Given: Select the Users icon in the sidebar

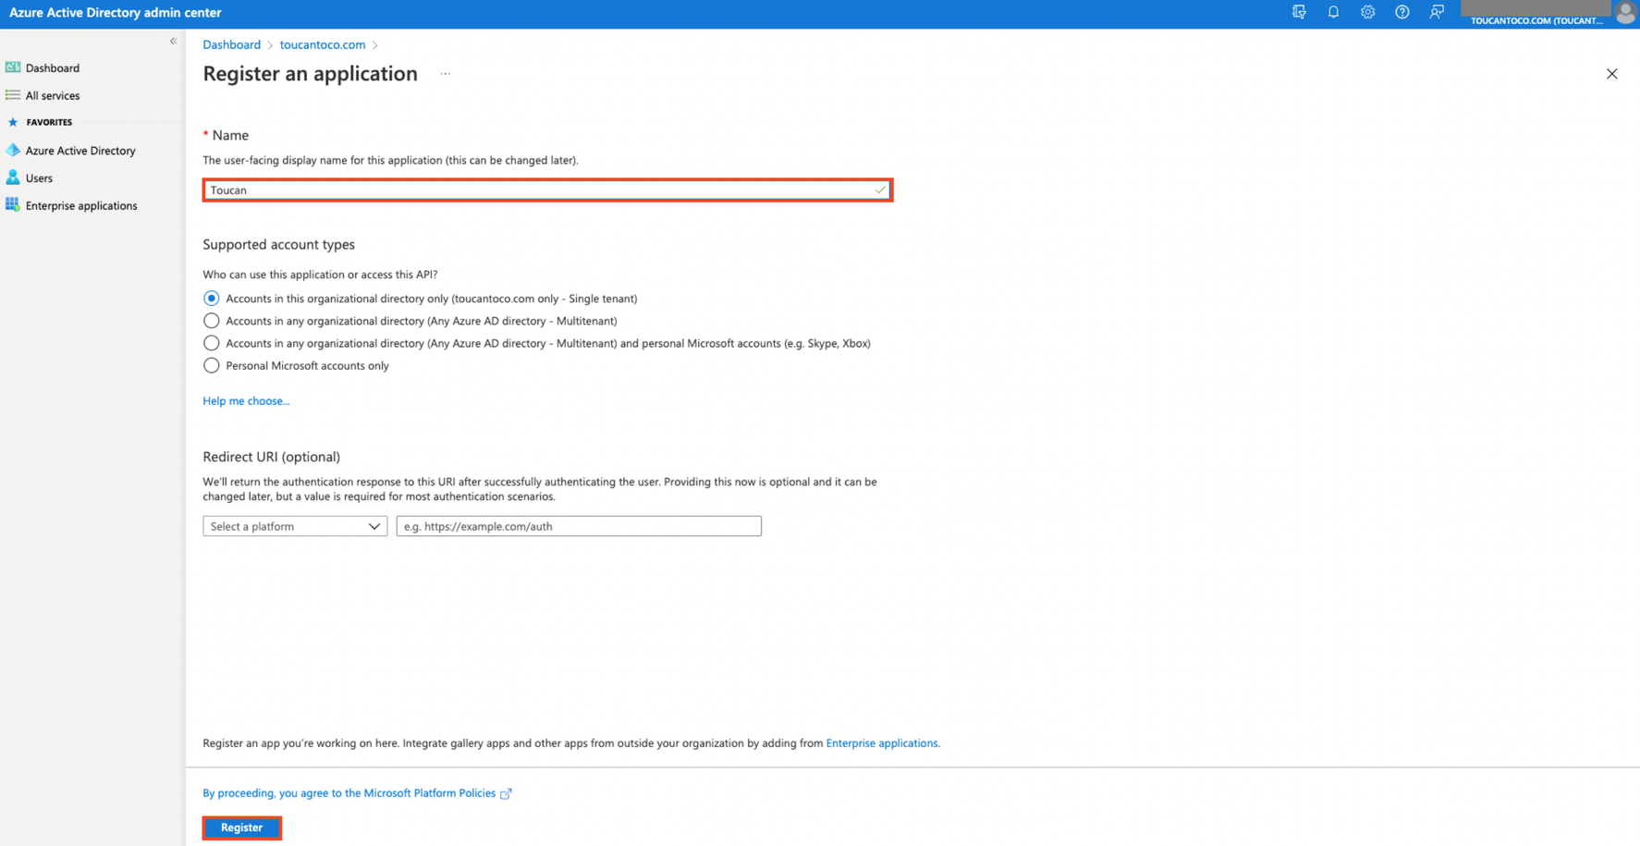Looking at the screenshot, I should click(x=13, y=178).
